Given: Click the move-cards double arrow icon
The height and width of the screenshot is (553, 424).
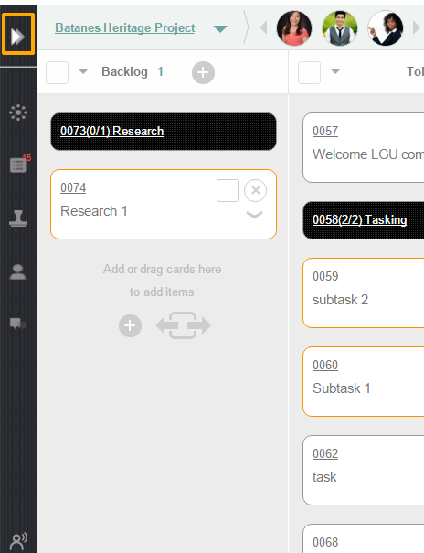Looking at the screenshot, I should (x=184, y=325).
